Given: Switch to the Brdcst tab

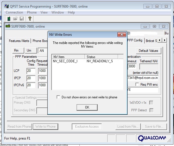Looking at the screenshot, I should (151, 41).
